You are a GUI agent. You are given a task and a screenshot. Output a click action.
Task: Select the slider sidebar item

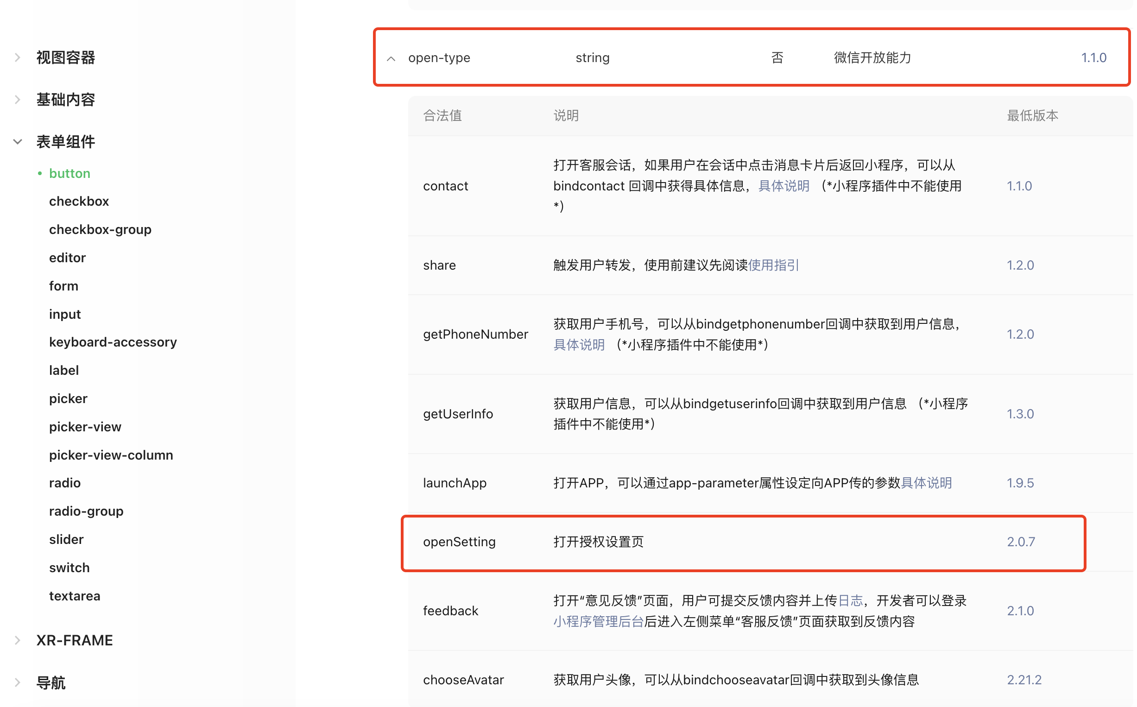pyautogui.click(x=66, y=540)
